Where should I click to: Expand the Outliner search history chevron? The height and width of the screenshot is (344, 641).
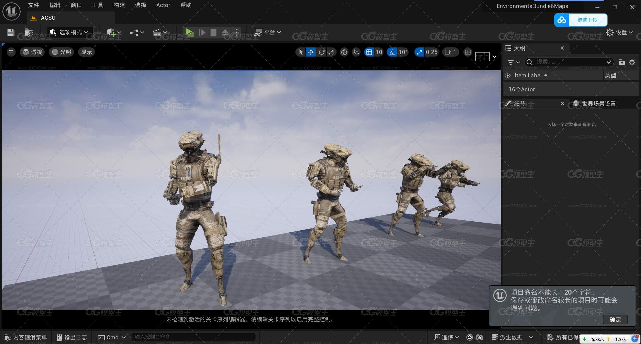coord(608,62)
